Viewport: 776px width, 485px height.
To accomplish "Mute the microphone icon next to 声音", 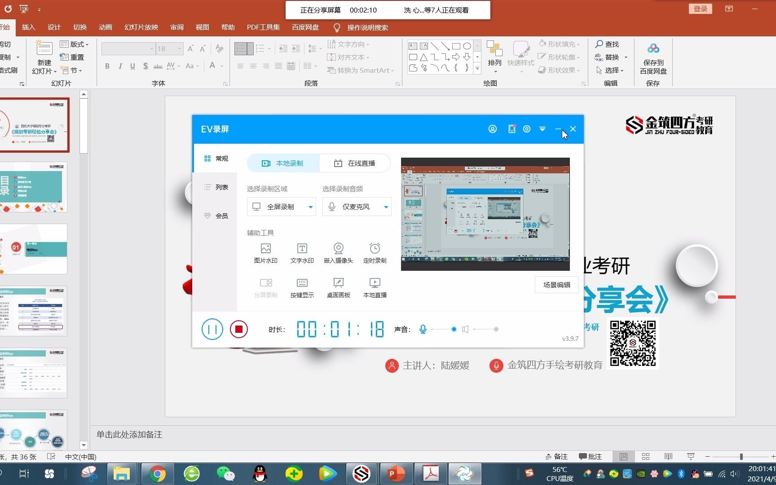I will [423, 329].
